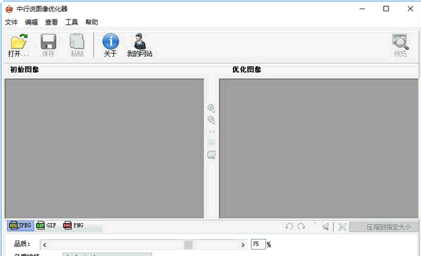The height and width of the screenshot is (256, 421).
Task: Click the monitor icon below fit button
Action: click(211, 155)
